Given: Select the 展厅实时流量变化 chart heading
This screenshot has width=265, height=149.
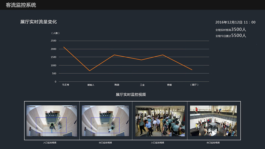Looking at the screenshot, I should (x=38, y=22).
